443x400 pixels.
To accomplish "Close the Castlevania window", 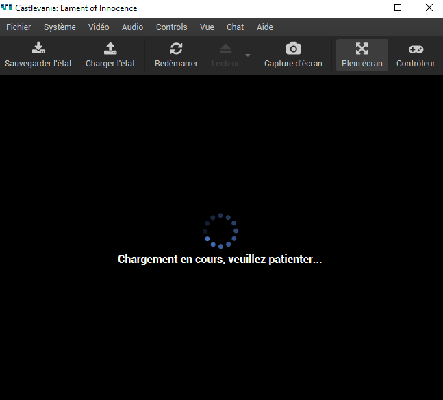I will [429, 8].
